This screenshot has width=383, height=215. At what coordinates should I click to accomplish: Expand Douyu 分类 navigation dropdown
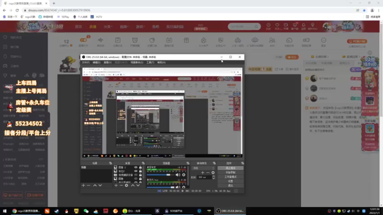click(x=108, y=27)
